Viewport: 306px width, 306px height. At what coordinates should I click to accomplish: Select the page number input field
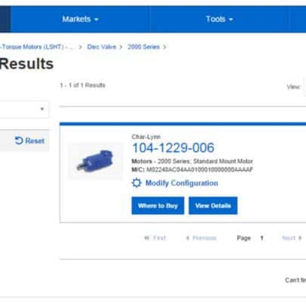(261, 238)
